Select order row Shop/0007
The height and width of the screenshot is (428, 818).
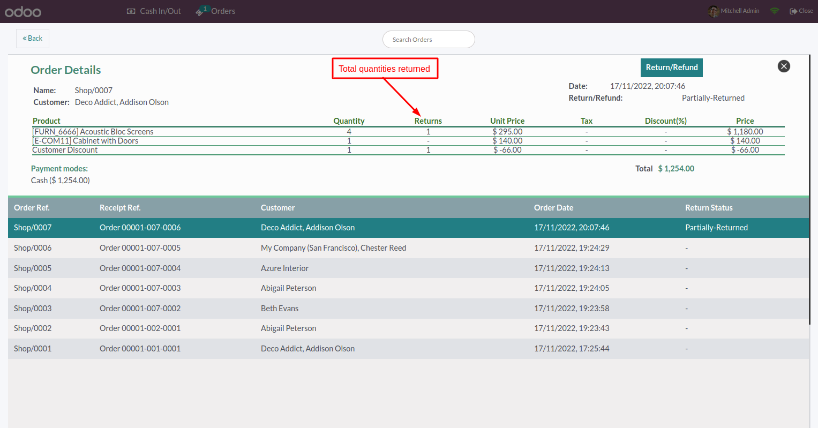click(x=408, y=228)
